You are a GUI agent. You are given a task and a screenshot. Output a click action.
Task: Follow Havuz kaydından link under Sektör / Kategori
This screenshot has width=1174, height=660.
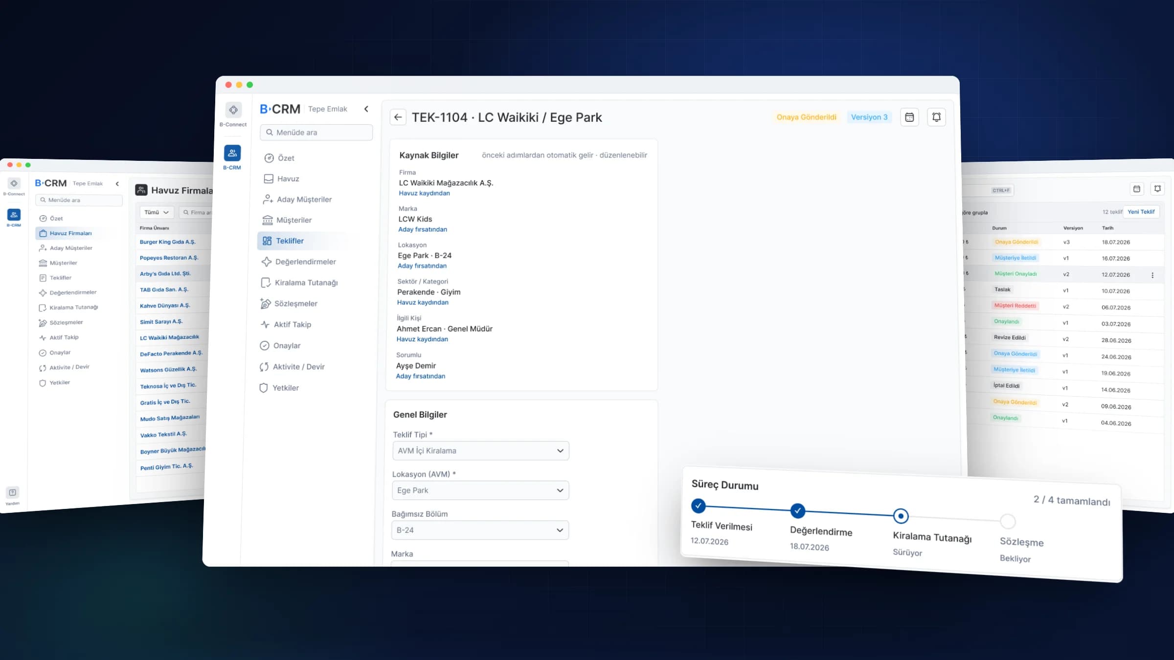(423, 303)
